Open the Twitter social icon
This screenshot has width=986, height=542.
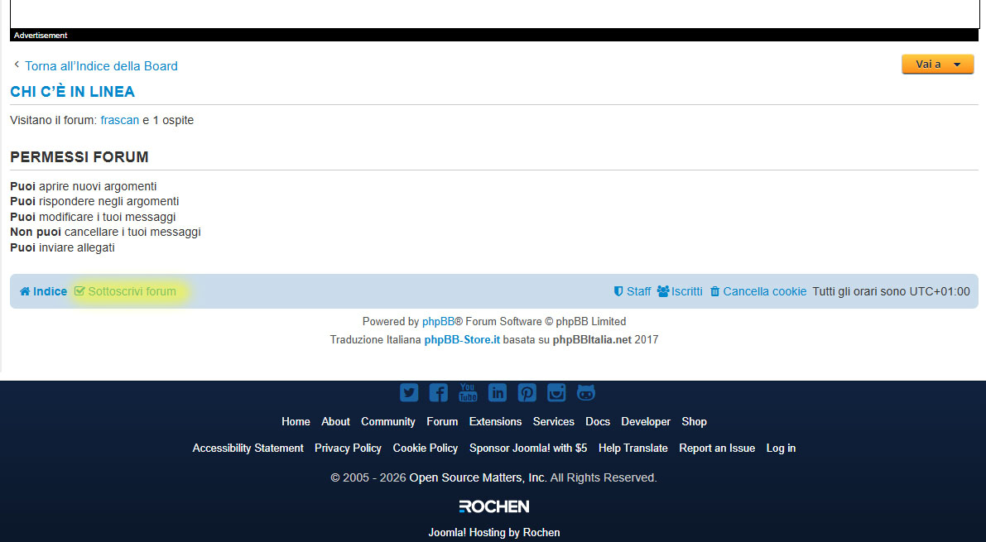coord(409,393)
